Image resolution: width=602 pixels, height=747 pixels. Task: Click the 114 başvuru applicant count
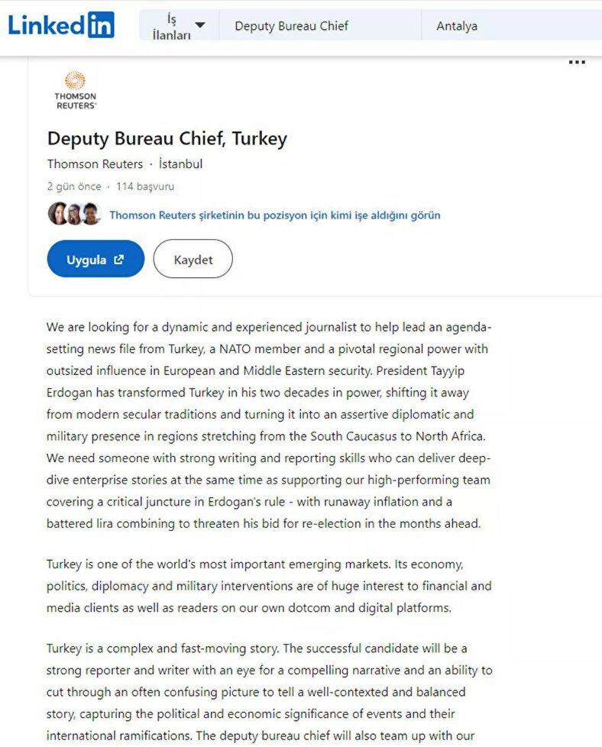coord(145,186)
